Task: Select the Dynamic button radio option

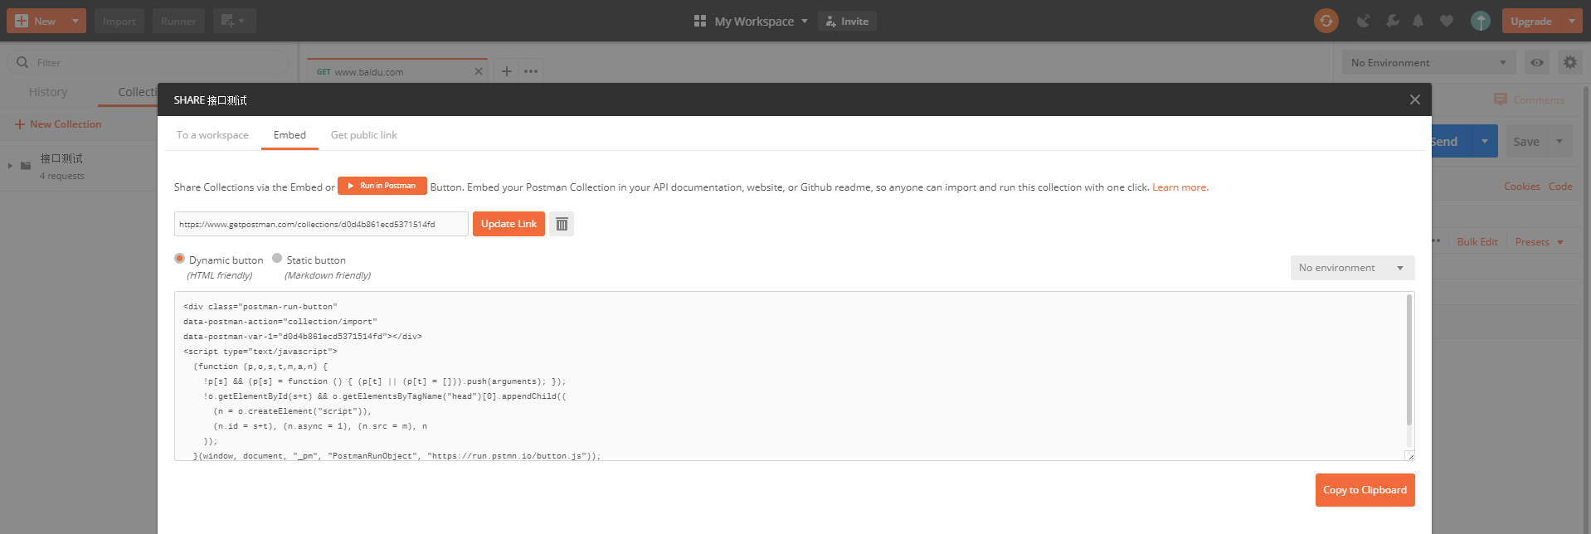Action: [179, 259]
